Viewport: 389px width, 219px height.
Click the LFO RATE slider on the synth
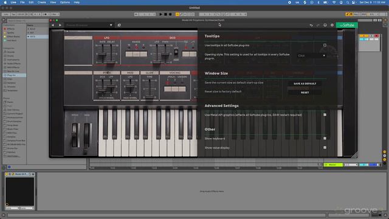tap(102, 54)
